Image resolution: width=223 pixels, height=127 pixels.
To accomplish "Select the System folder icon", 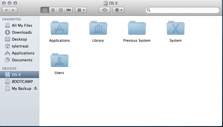I will 176,28.
